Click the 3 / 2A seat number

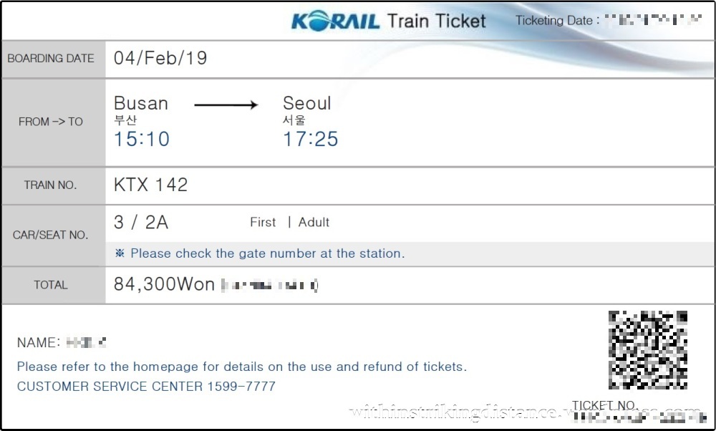(141, 222)
